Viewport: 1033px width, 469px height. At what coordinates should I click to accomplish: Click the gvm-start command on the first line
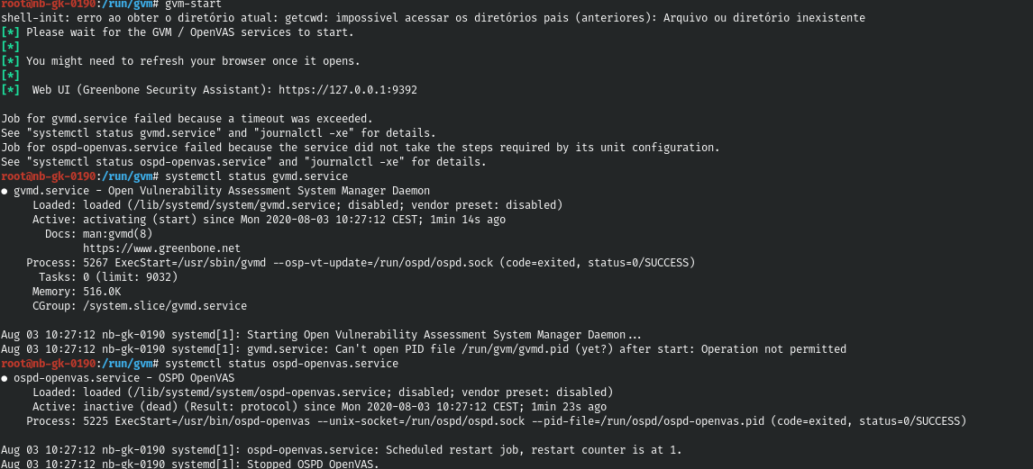[192, 5]
